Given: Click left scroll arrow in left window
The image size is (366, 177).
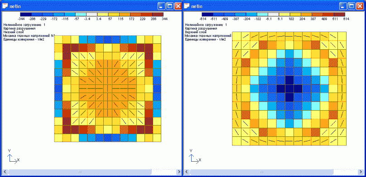Looking at the screenshot, I should point(5,172).
